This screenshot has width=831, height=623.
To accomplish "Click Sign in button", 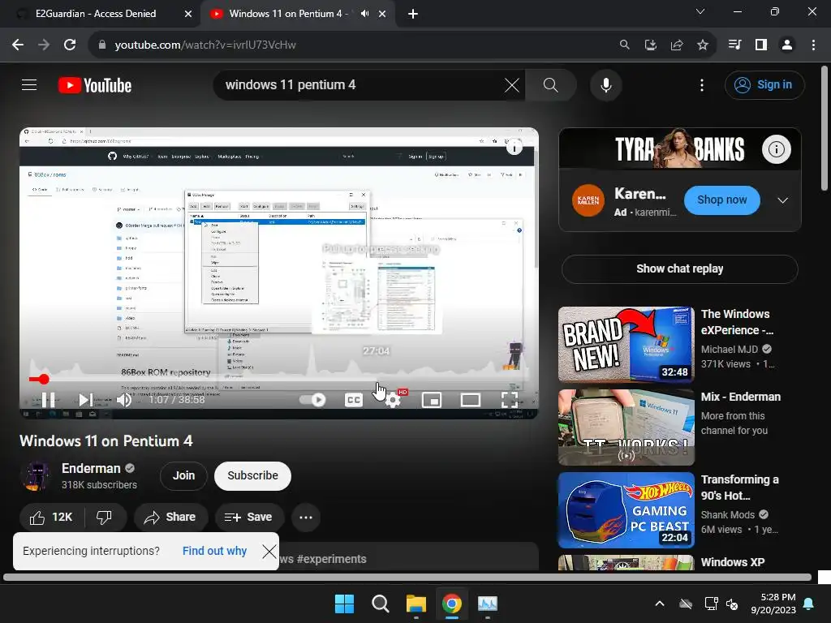I will click(764, 84).
